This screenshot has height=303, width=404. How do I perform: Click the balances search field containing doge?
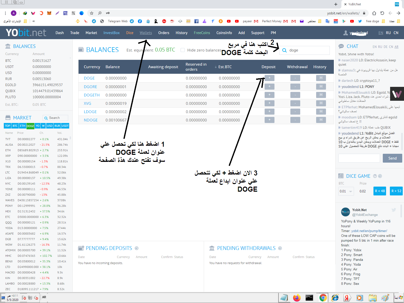tap(305, 50)
